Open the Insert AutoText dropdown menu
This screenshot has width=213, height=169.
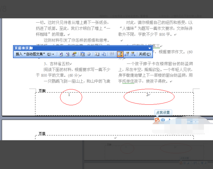pos(35,54)
